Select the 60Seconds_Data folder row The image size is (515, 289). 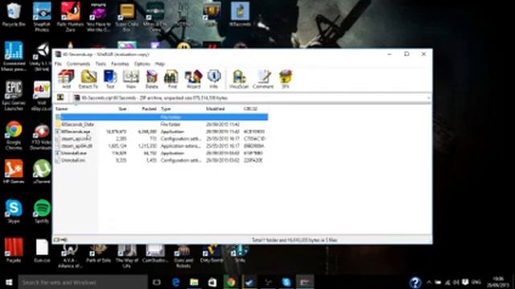click(161, 124)
